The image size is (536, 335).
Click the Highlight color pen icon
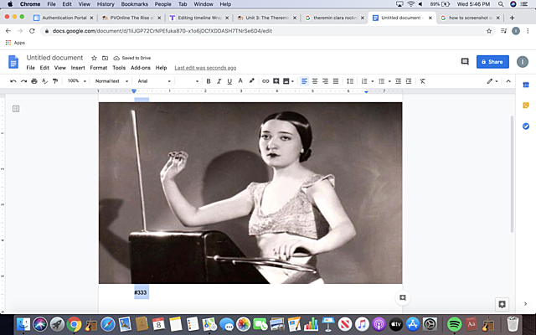pos(251,81)
